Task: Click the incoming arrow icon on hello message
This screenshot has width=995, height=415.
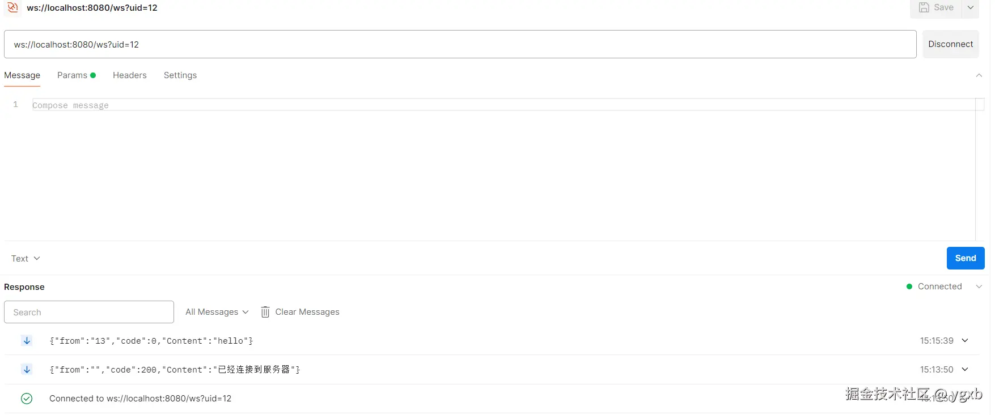Action: pos(27,340)
